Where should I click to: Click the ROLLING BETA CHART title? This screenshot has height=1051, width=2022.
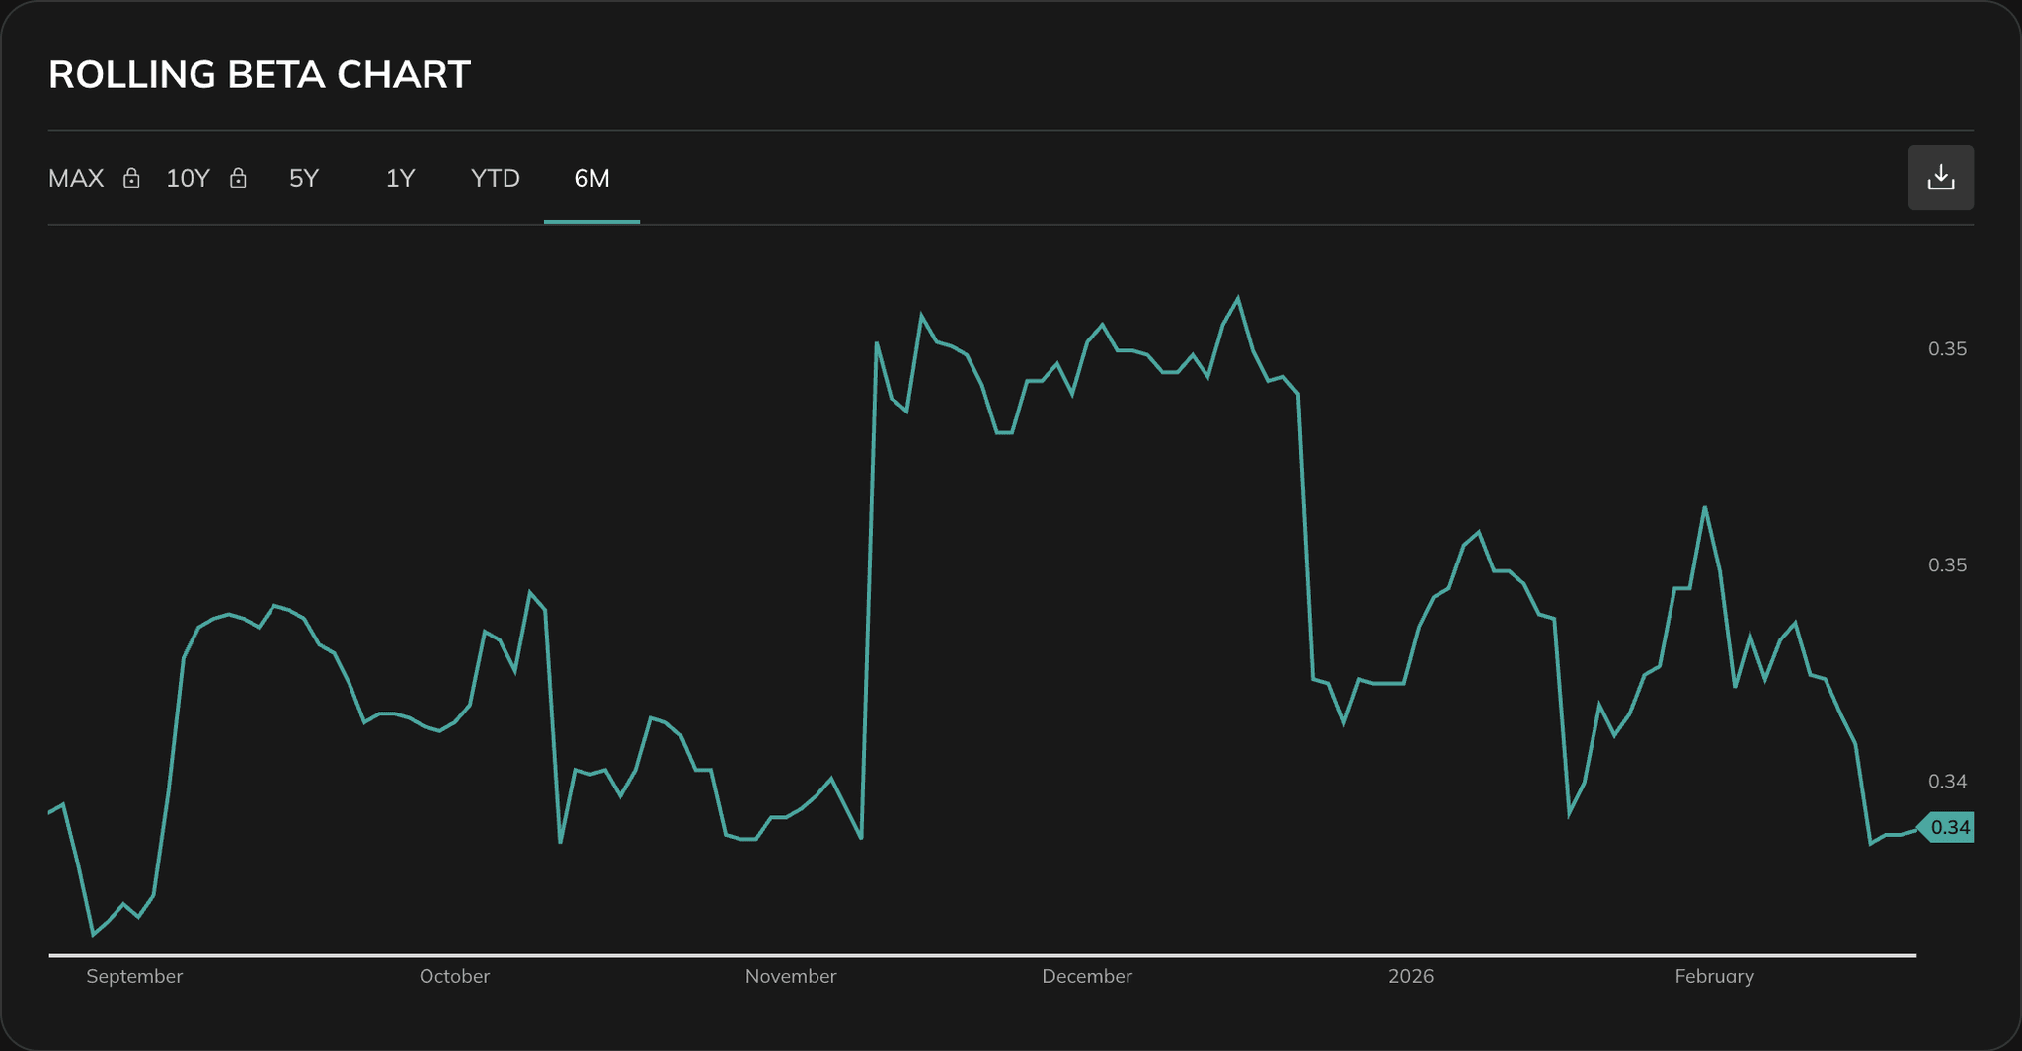click(260, 74)
